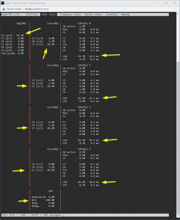
Task: Click the CPU(OS) 1 header
Action: point(84,65)
